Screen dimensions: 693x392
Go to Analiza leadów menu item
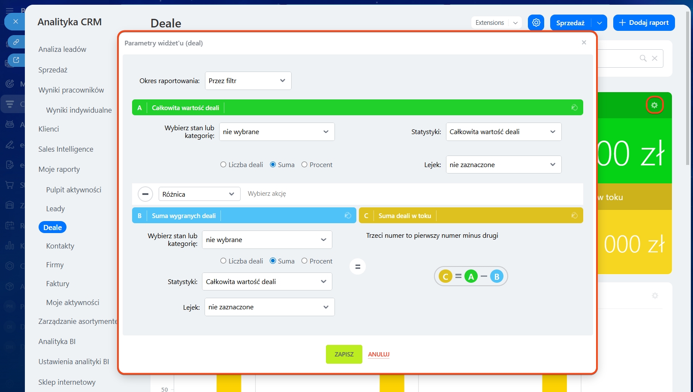point(62,49)
